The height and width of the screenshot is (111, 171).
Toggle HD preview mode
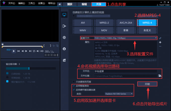click(42, 51)
